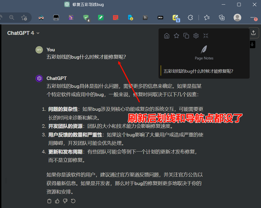
Task: Collapse the Page Notes panel with arrows icon
Action: point(206,36)
